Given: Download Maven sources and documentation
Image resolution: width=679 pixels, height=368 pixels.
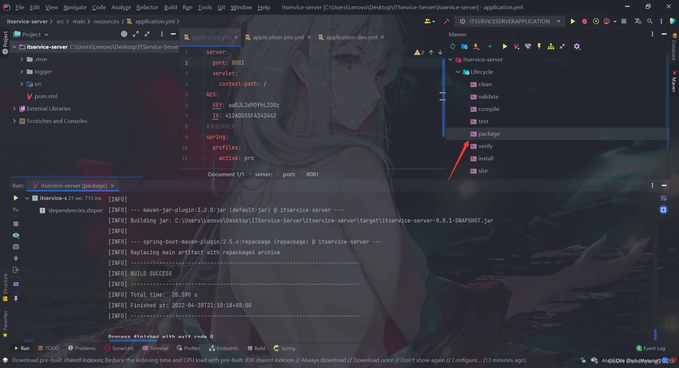Looking at the screenshot, I should [476, 46].
